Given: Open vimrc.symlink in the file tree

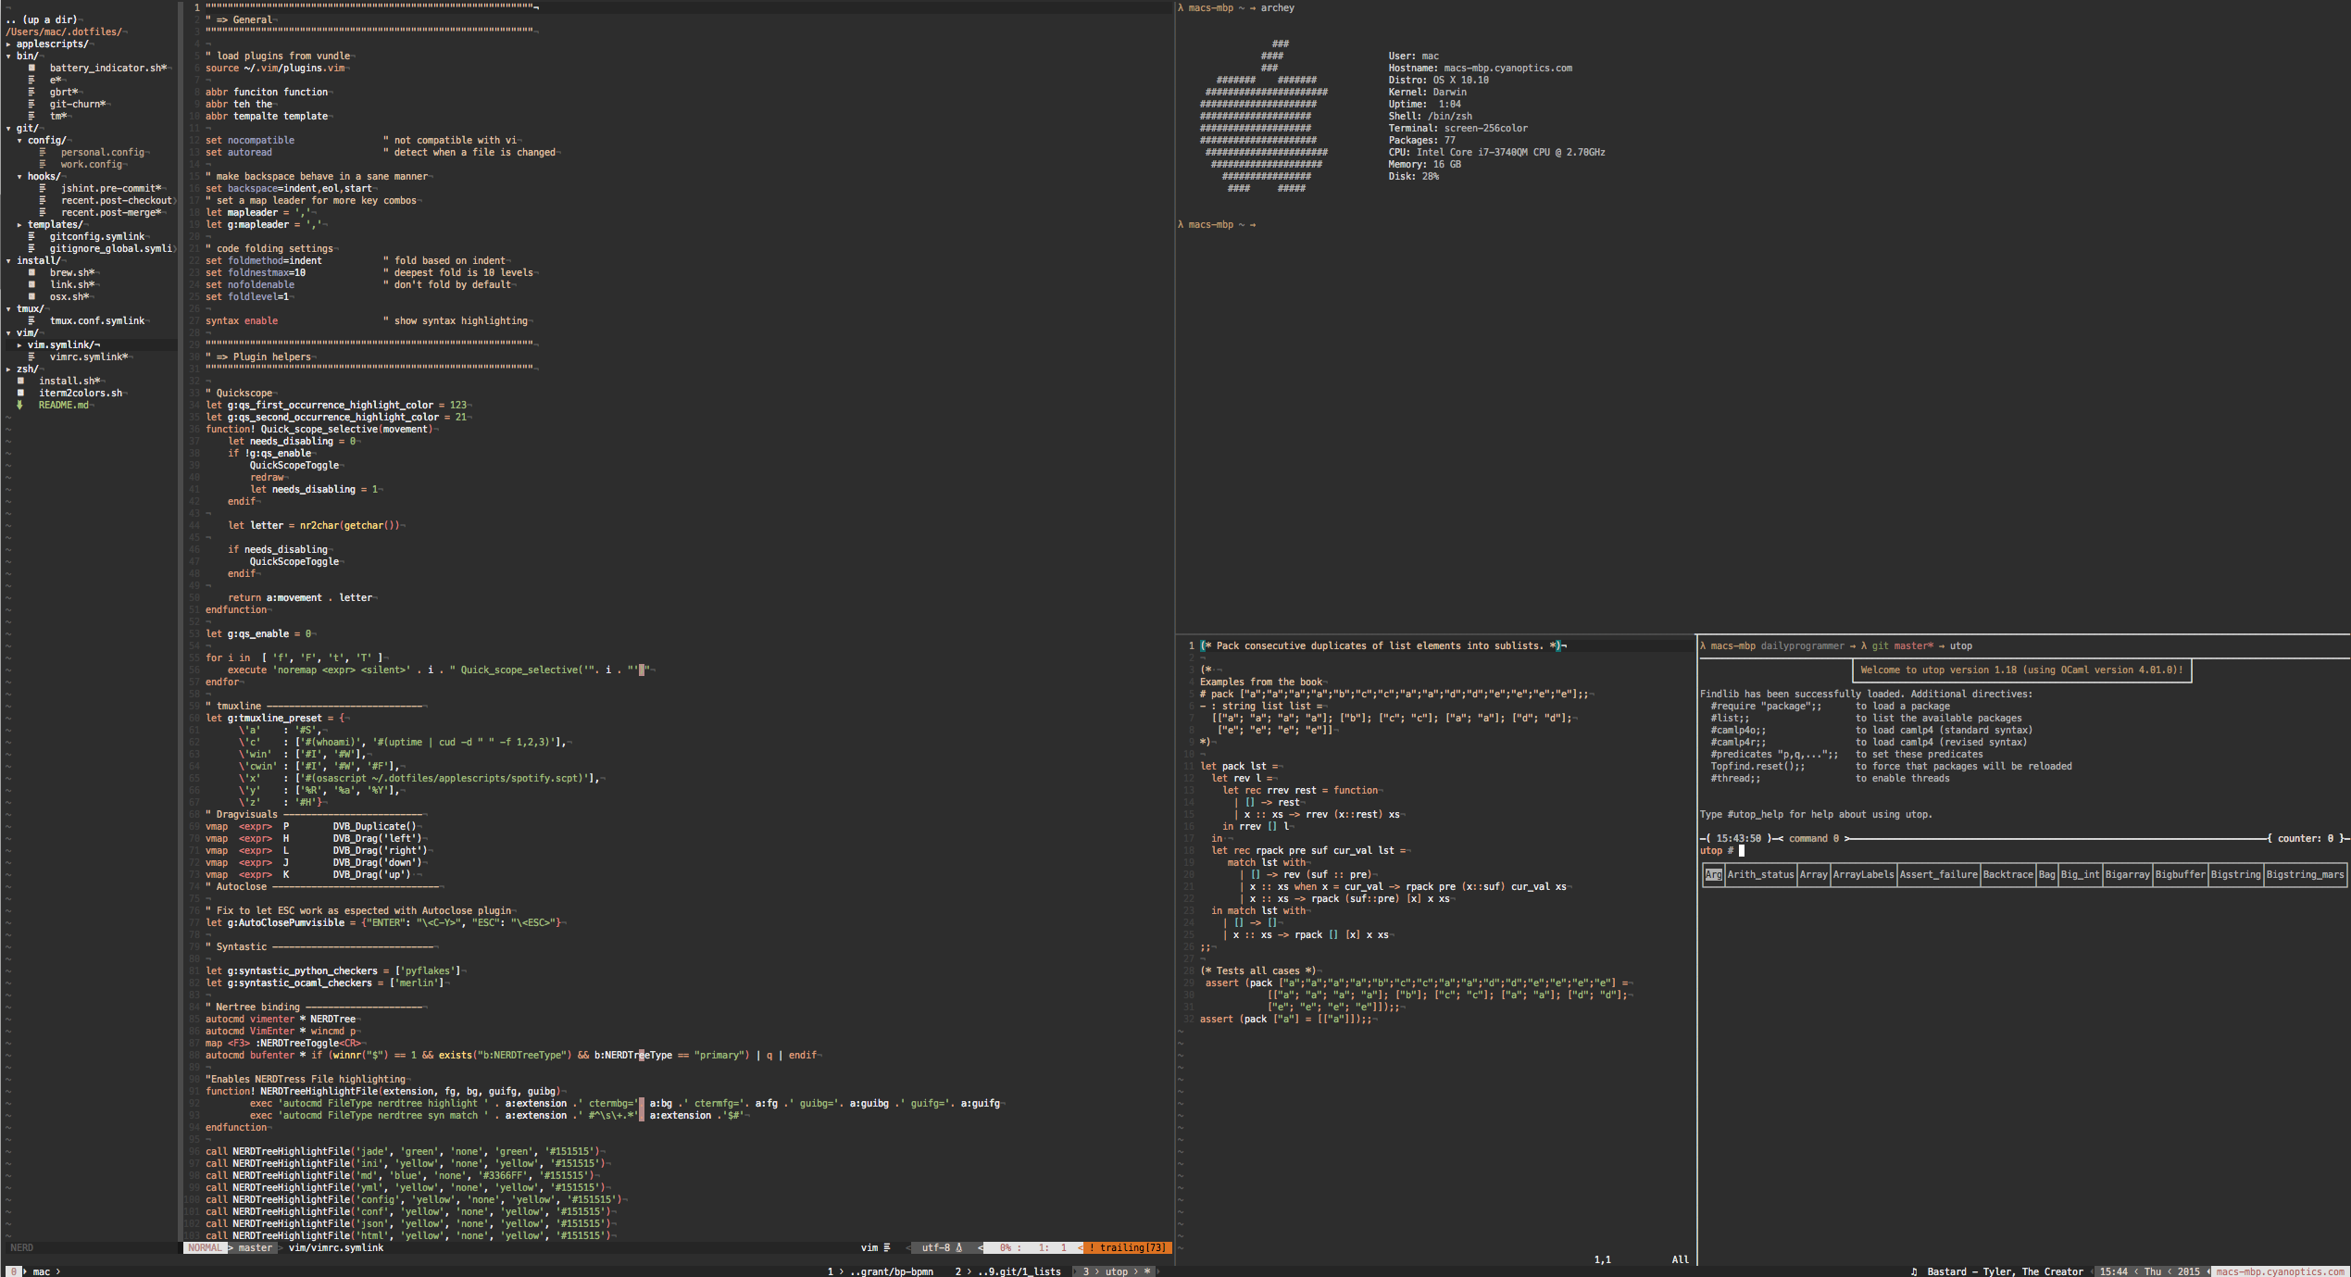Looking at the screenshot, I should (x=87, y=357).
